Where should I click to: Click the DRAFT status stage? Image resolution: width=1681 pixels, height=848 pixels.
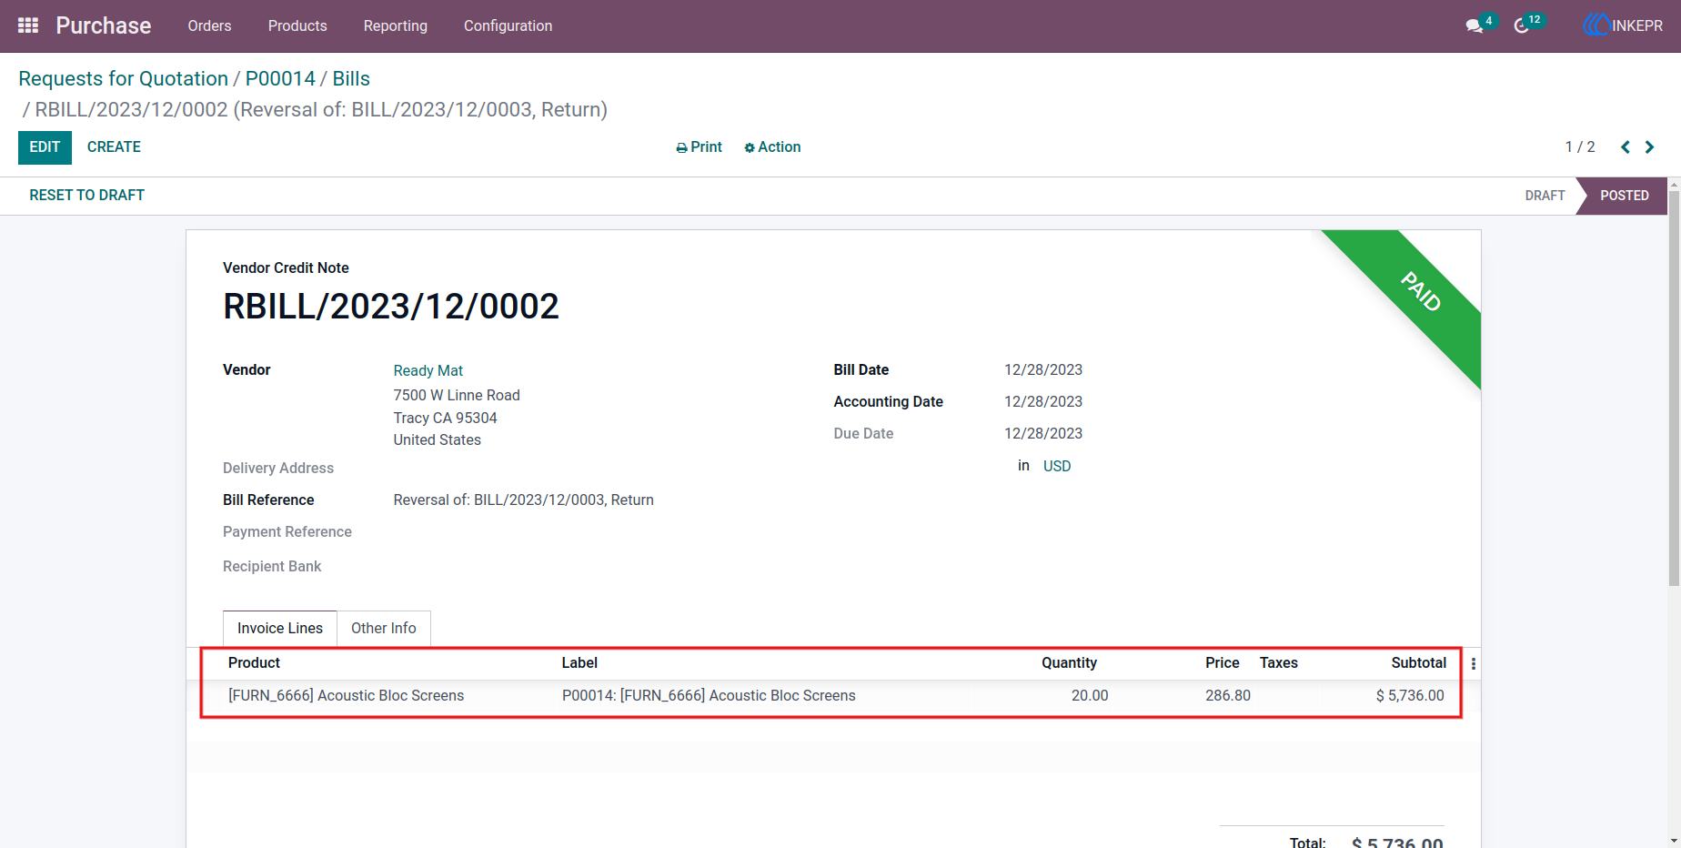(x=1545, y=196)
